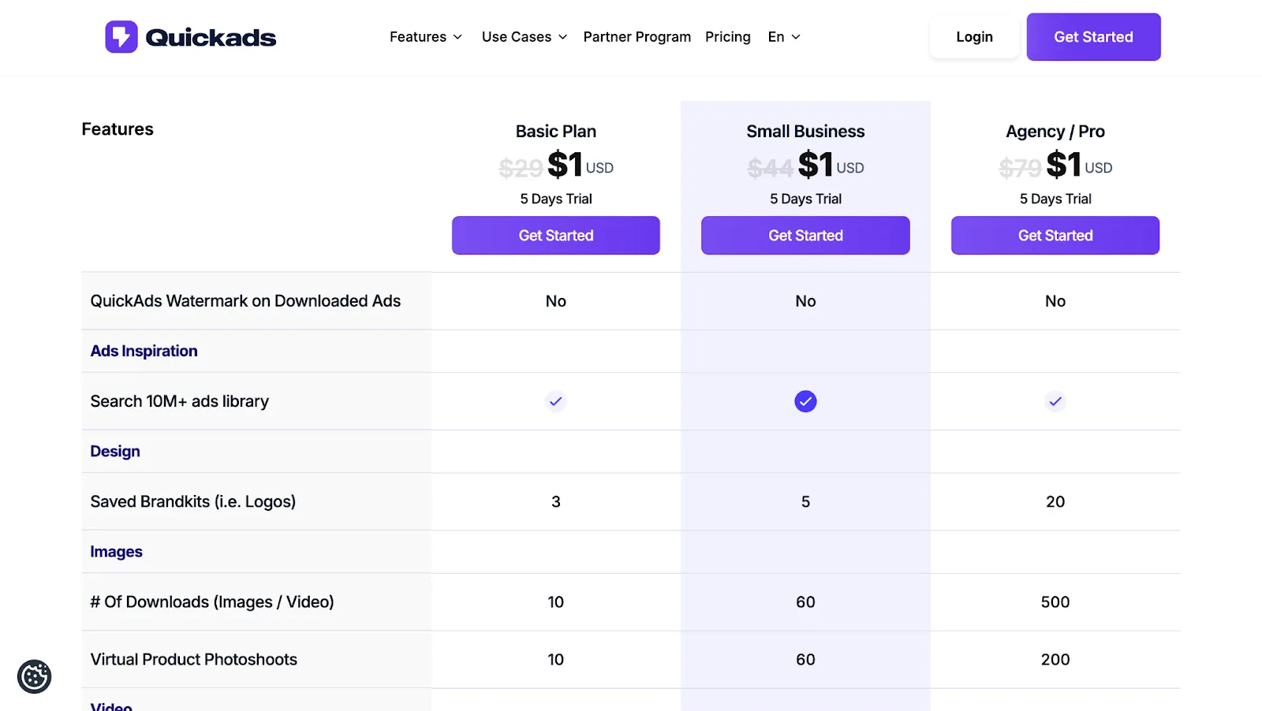1262x711 pixels.
Task: Click the Login button
Action: coord(974,37)
